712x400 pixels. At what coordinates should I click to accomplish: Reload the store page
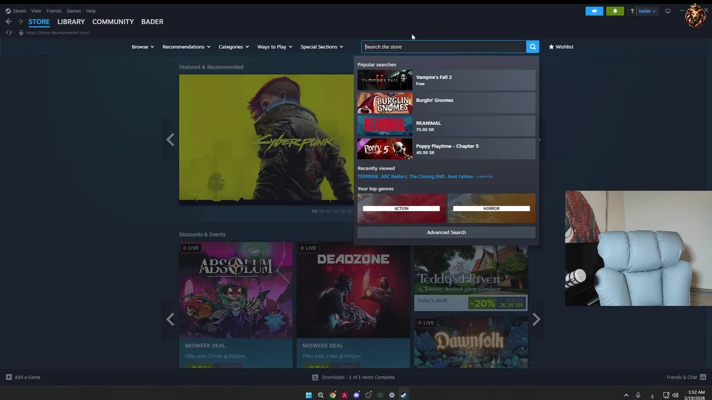[x=8, y=33]
